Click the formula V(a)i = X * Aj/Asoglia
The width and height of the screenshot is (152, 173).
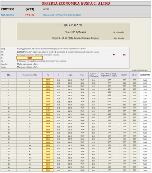tap(76, 32)
